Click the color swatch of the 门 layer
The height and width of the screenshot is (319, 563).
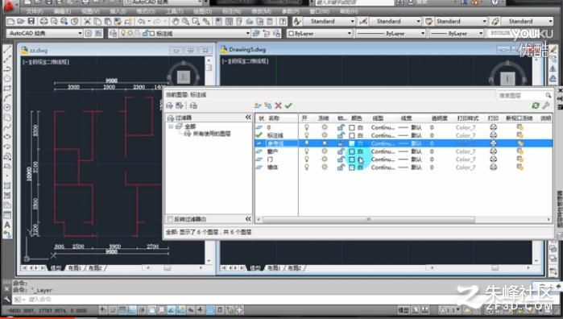352,159
